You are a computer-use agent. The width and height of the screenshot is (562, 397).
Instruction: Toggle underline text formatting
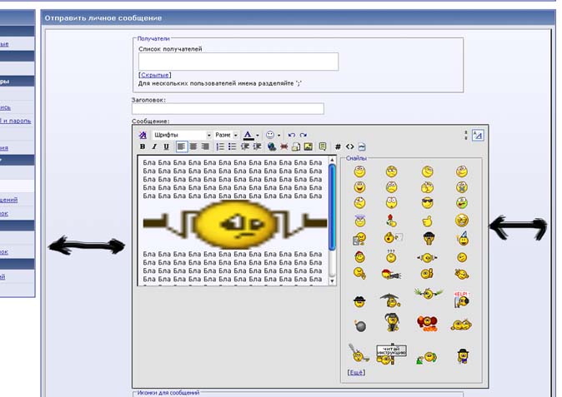166,146
